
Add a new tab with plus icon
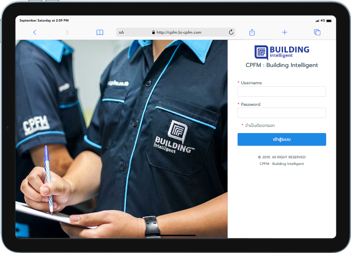click(x=284, y=32)
